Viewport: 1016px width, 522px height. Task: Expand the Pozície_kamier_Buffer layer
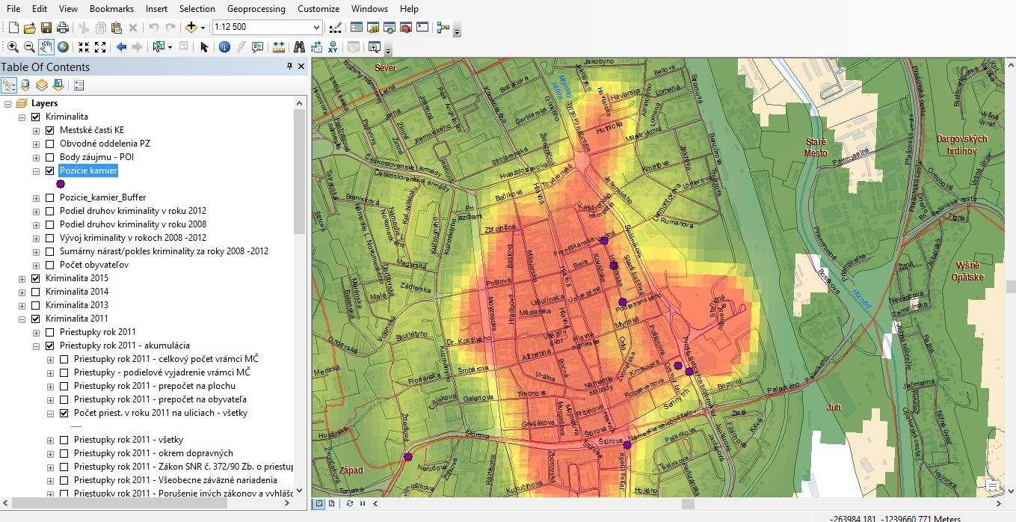pos(36,197)
